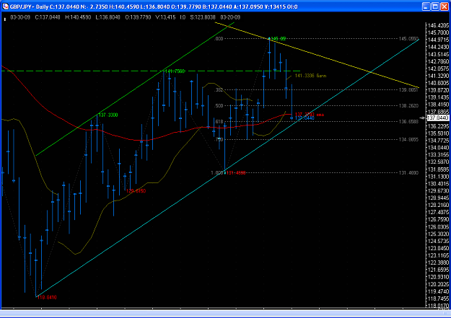Click the 140.6005 price on the axis
451x318 pixels.
point(438,83)
